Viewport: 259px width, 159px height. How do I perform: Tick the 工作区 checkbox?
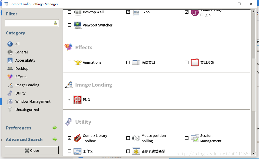click(69, 151)
